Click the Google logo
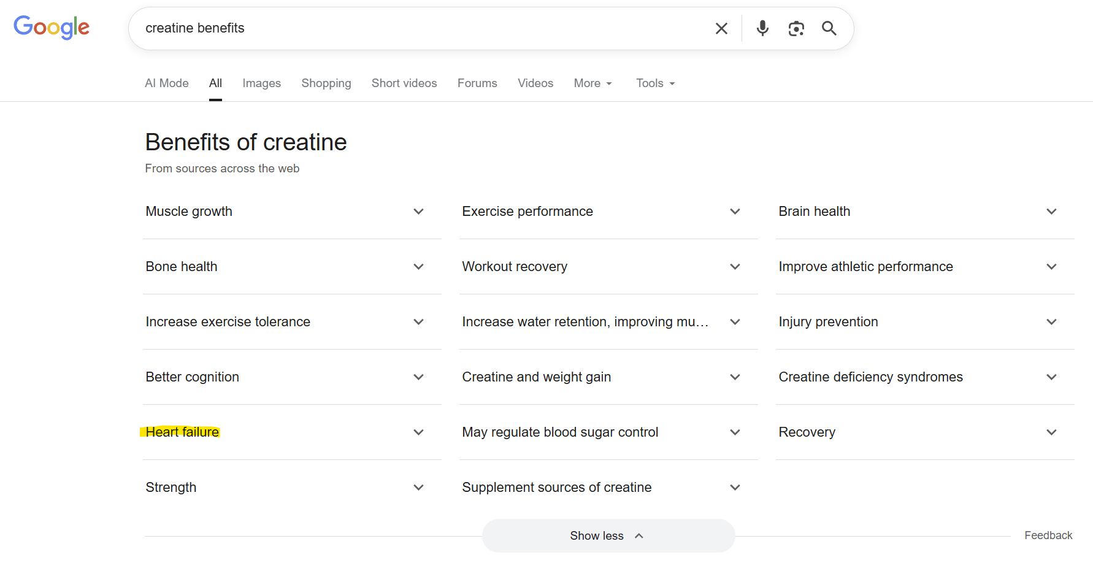Viewport: 1093px width, 571px height. point(52,28)
